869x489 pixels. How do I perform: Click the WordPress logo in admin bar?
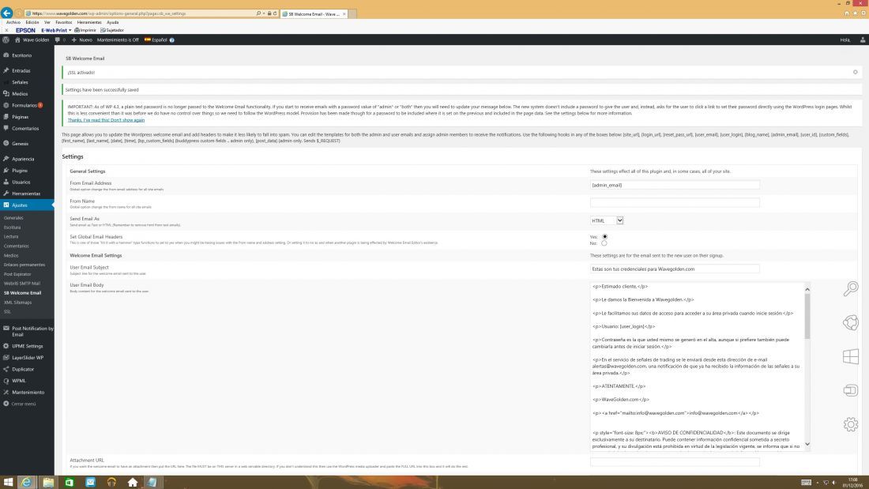(6, 40)
